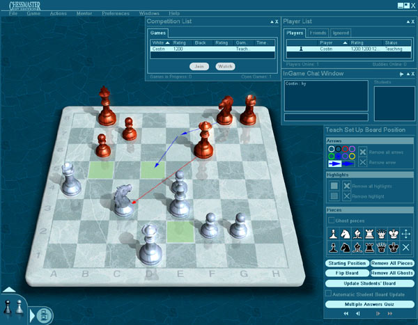Select the Players tab
The height and width of the screenshot is (325, 418).
[295, 33]
